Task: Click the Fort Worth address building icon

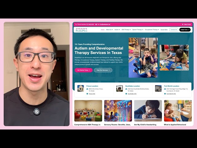Action: click(x=165, y=89)
